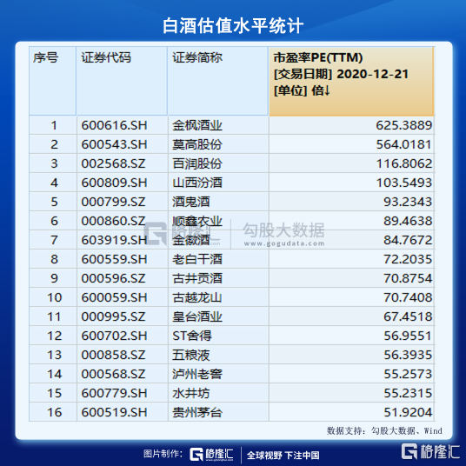Select name cell 泸州老窖
Viewport: 466px width, 466px height.
click(x=218, y=374)
